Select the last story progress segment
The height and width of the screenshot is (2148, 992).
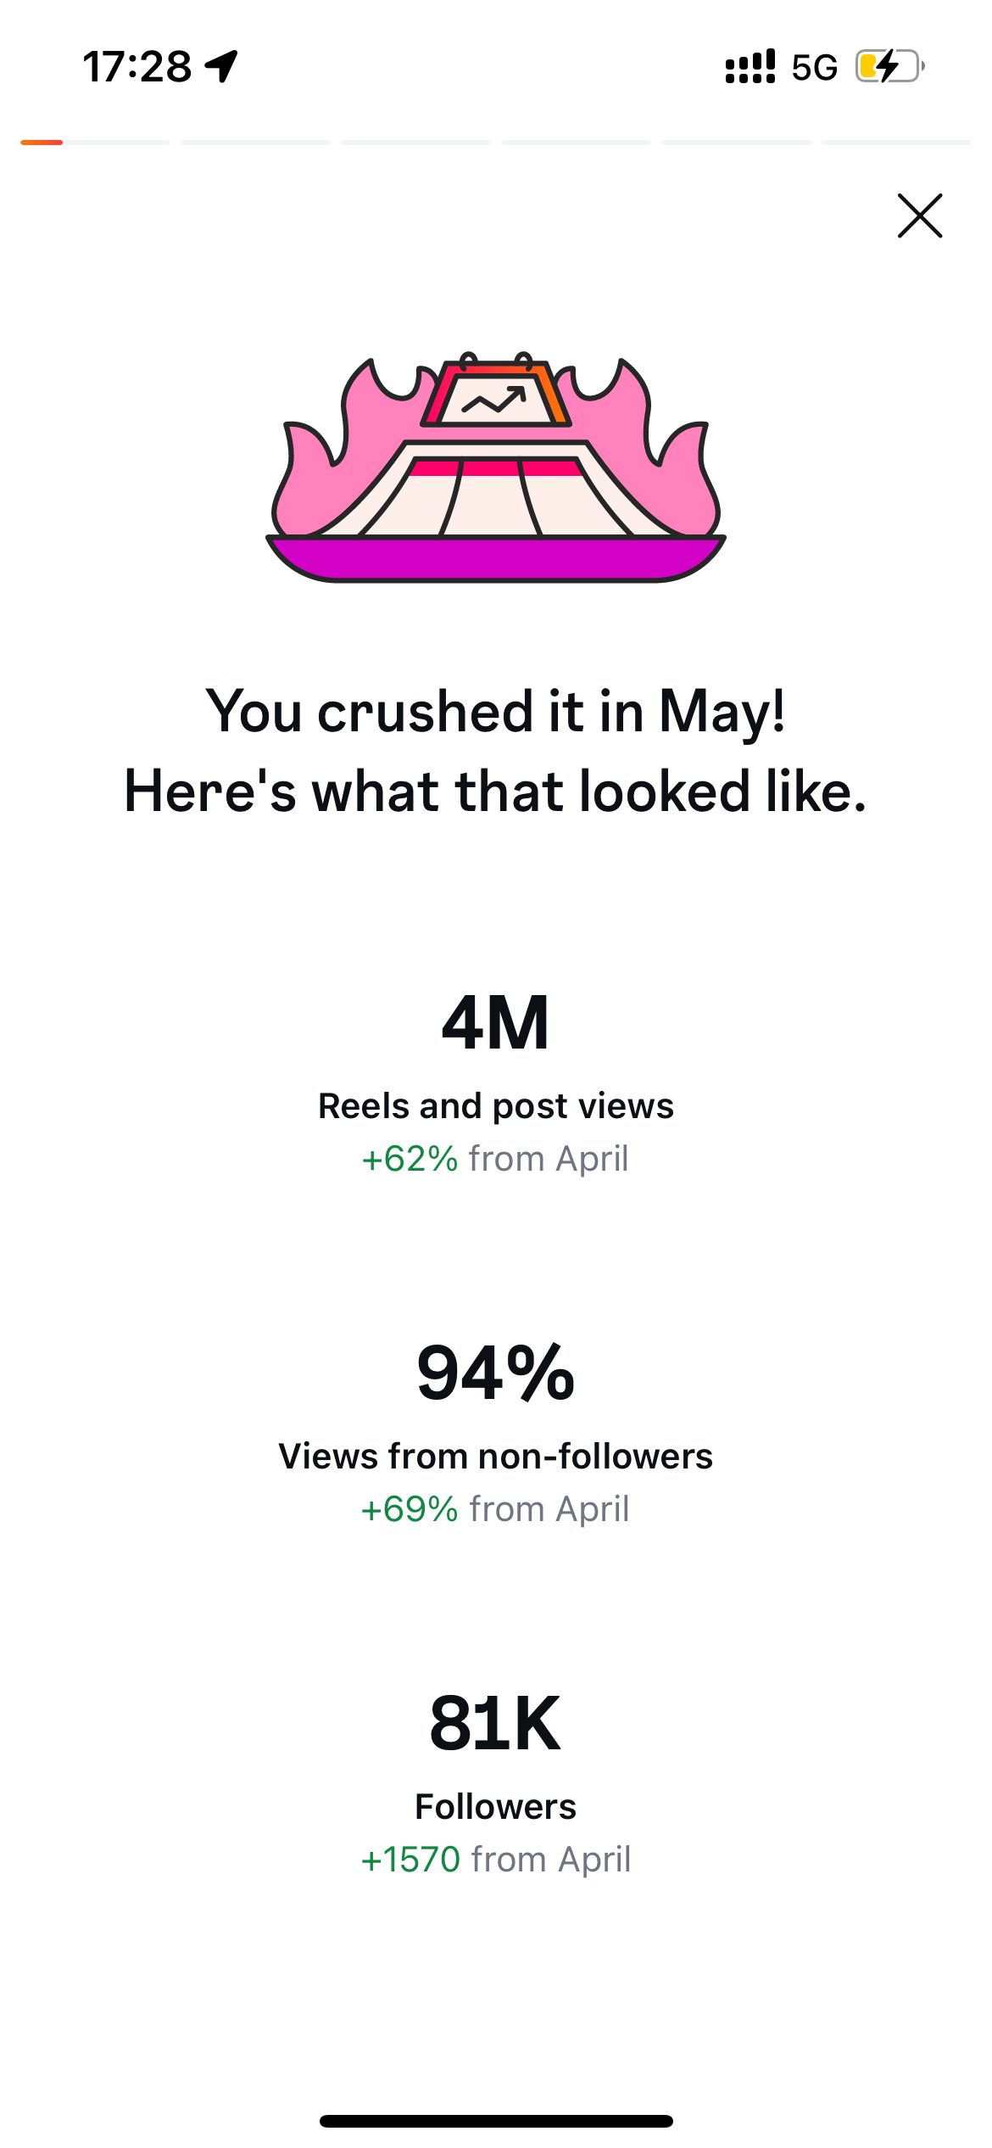[896, 143]
